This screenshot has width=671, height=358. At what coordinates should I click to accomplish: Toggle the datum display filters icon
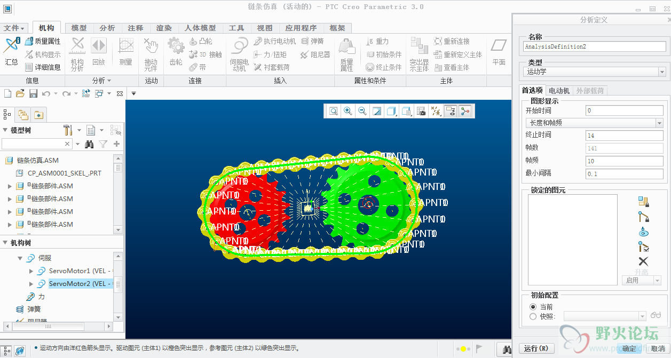point(436,111)
